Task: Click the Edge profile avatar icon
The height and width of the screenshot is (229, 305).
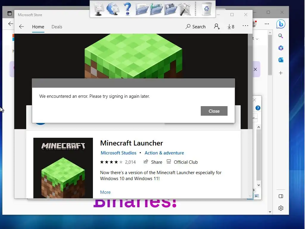Action: pos(255,24)
